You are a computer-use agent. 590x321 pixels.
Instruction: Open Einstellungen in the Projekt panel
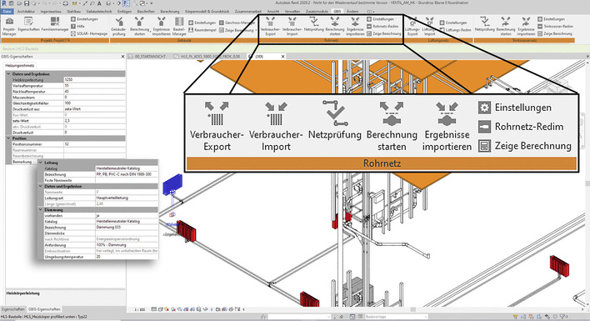coord(84,19)
